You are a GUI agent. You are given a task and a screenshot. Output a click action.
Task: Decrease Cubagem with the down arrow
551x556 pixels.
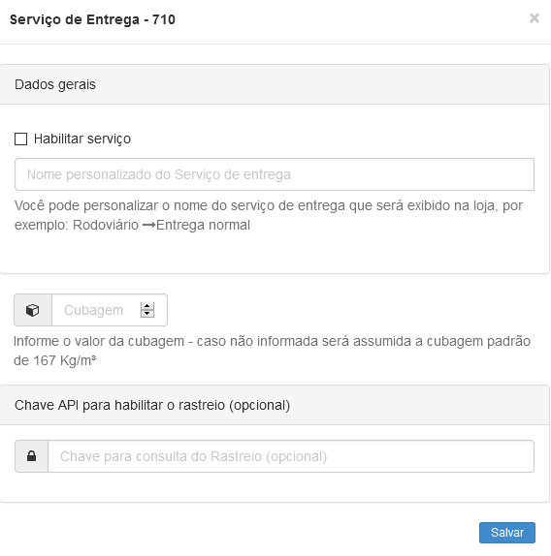147,314
